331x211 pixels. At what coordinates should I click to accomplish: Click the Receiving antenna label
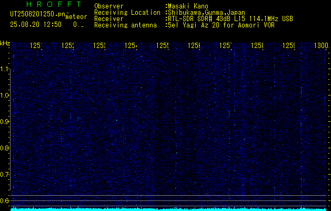click(x=125, y=25)
